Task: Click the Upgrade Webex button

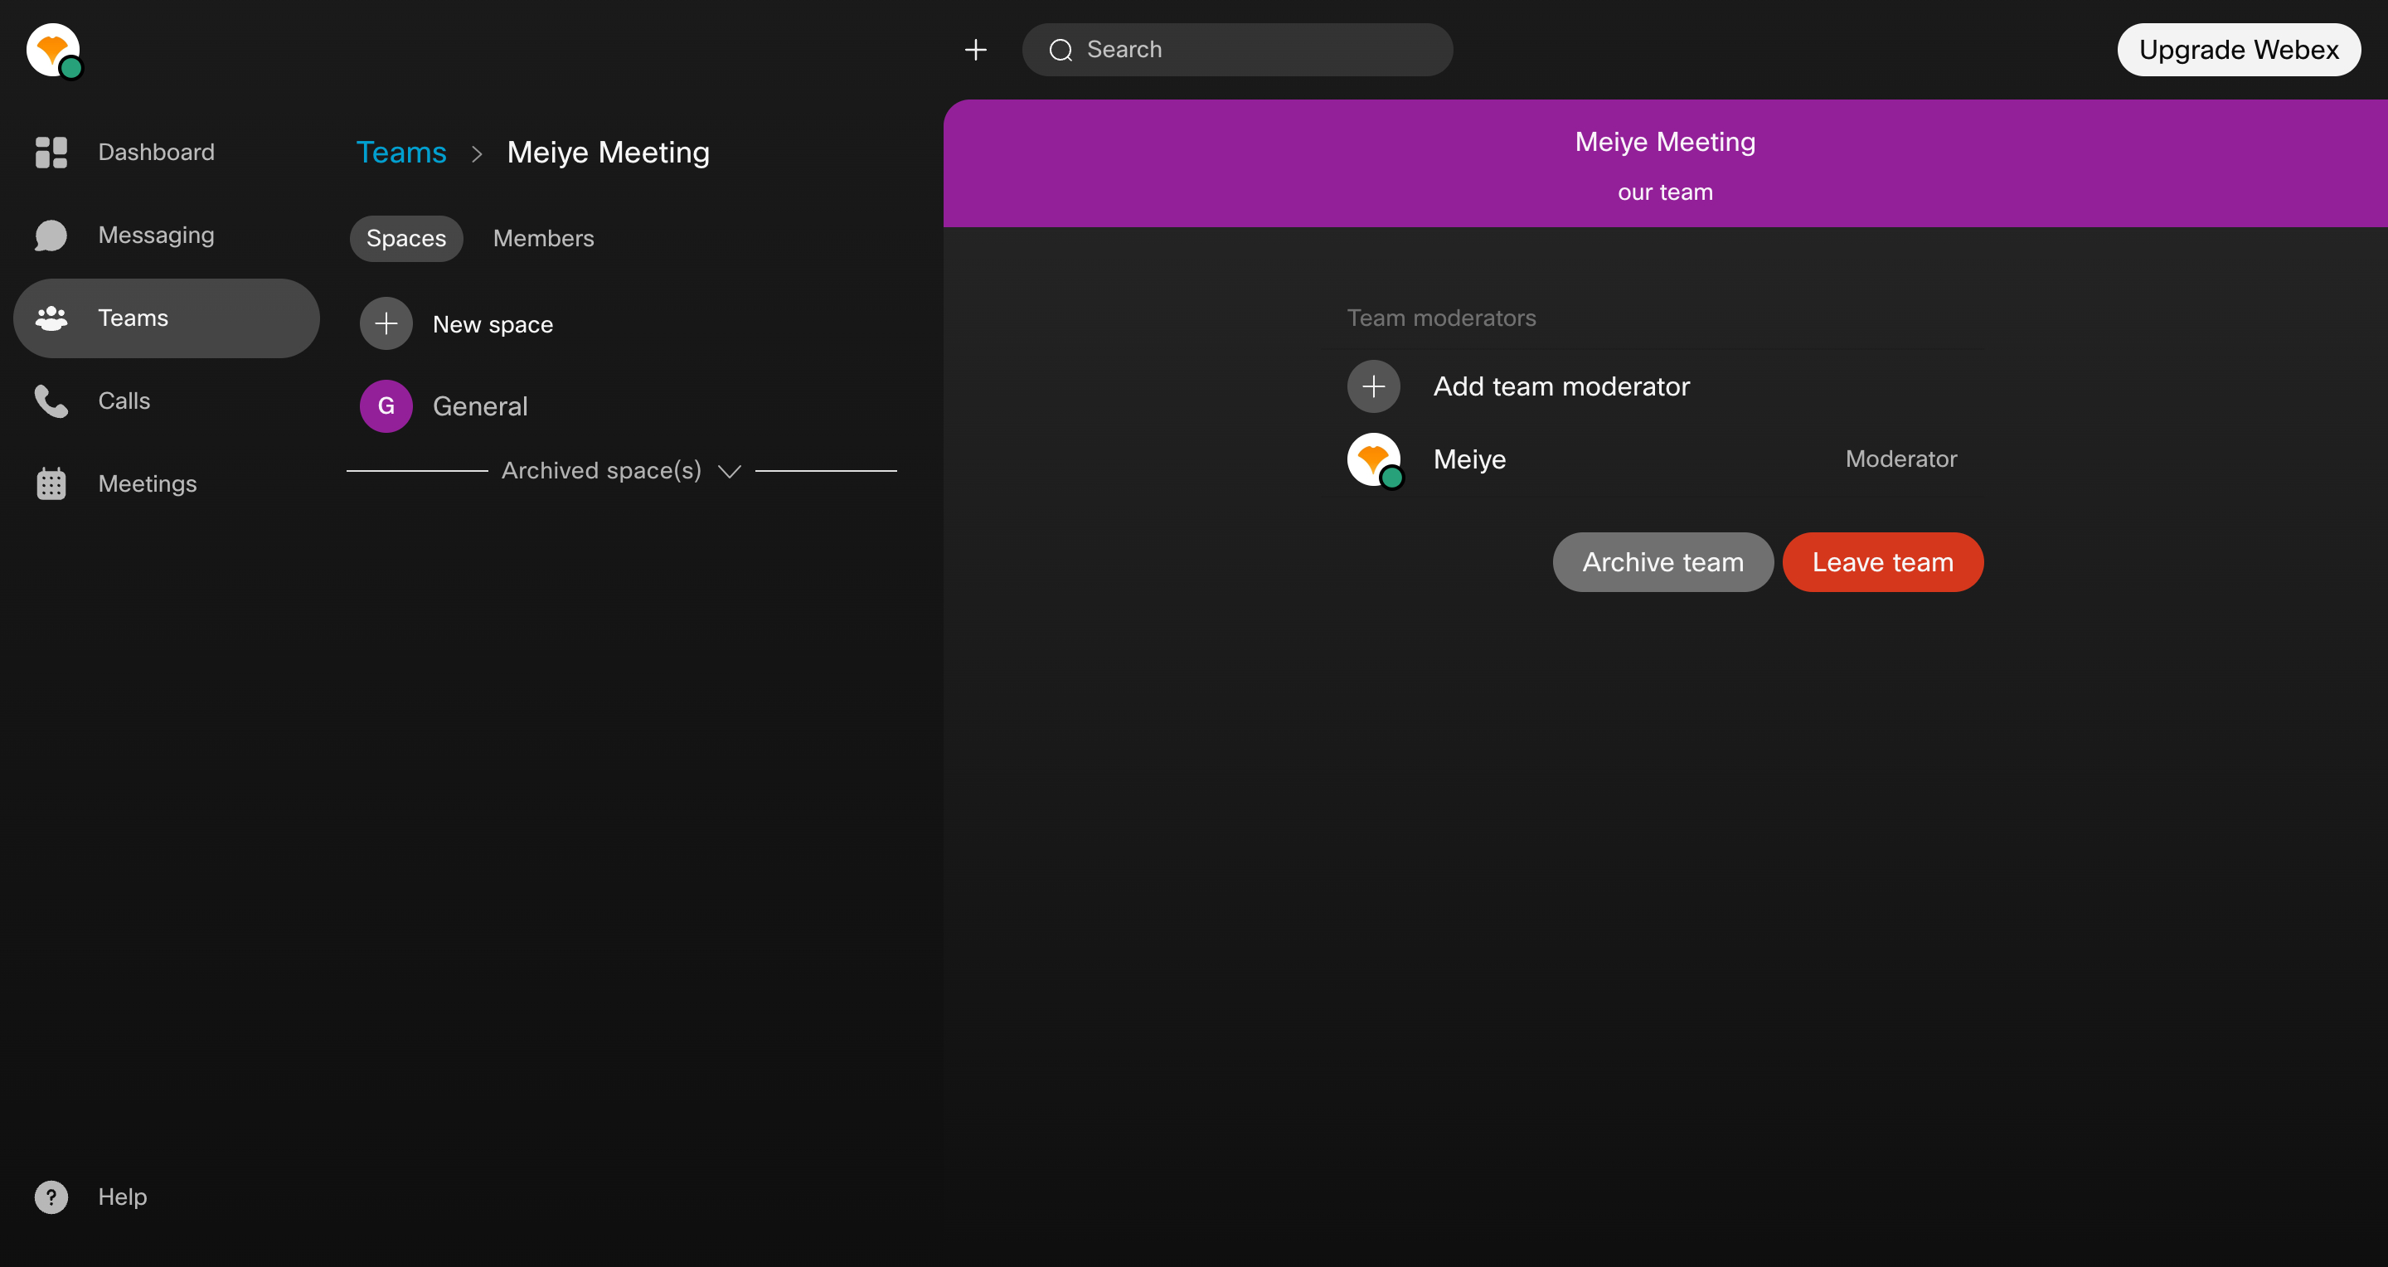Action: 2238,50
